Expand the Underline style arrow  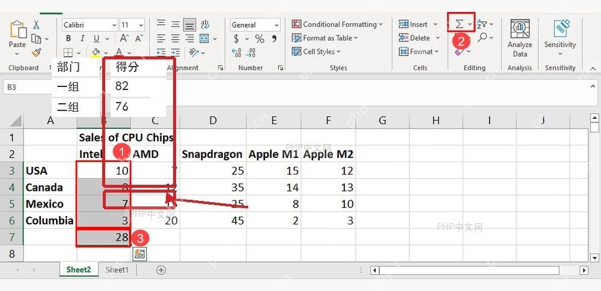click(x=107, y=39)
